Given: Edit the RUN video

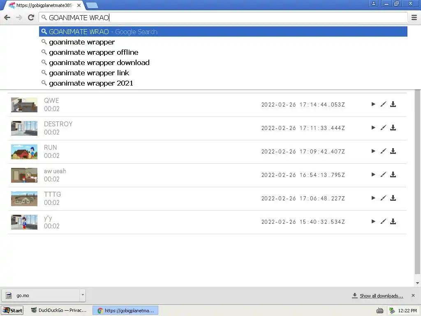Looking at the screenshot, I should pyautogui.click(x=383, y=151).
